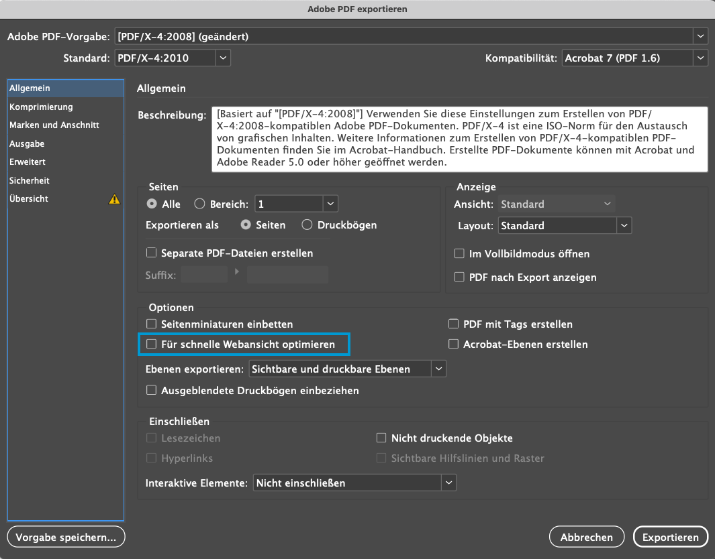Switch to Marken und Anschnitt section

tap(66, 125)
